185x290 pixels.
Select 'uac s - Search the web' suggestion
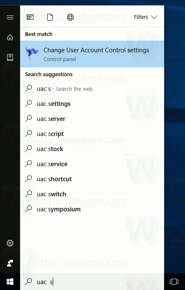click(92, 89)
